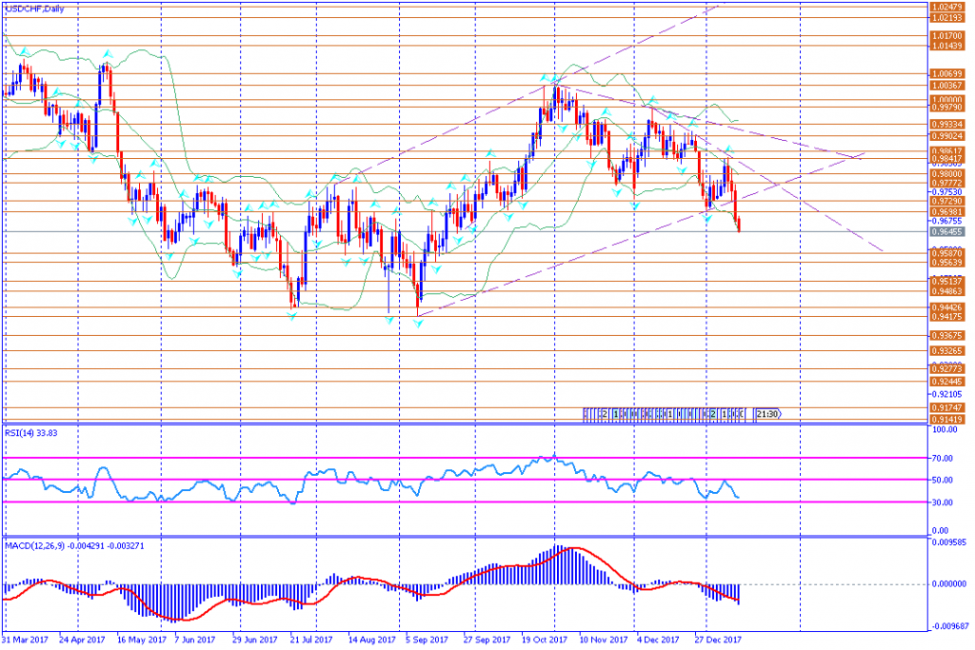Click the MACD -0.009687 scale value
This screenshot has width=975, height=650.
coord(948,627)
